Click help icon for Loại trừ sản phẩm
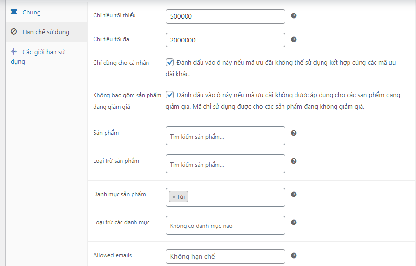Screen dimensions: 416x266 coord(294,161)
